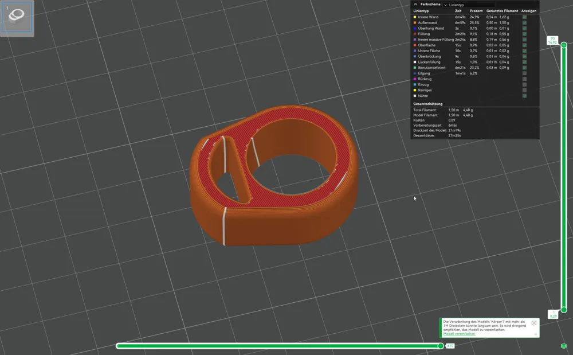Enable display of Reinigen moves
Image resolution: width=573 pixels, height=355 pixels.
pos(524,90)
